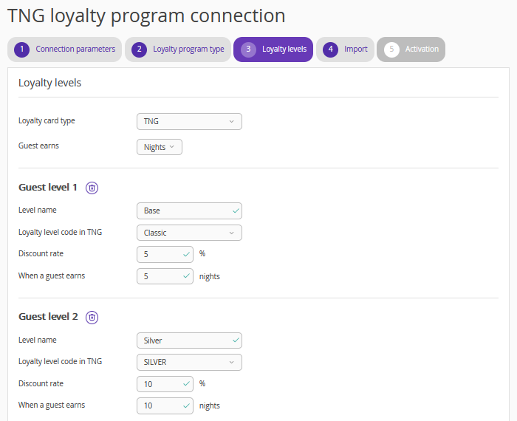Switch to Import step

click(x=355, y=49)
